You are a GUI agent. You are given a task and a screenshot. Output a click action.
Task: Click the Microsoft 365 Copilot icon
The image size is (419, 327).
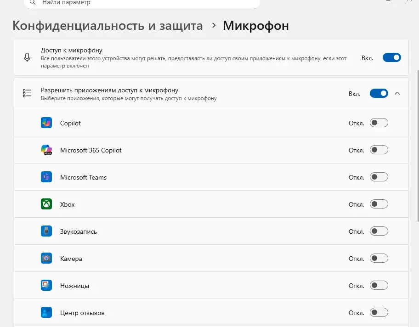(x=46, y=150)
